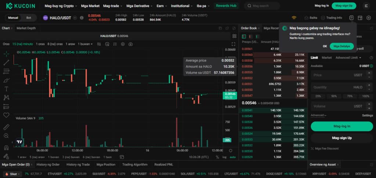376x178 pixels.
Task: Take a chart snapshot with camera icon
Action: (130, 44)
